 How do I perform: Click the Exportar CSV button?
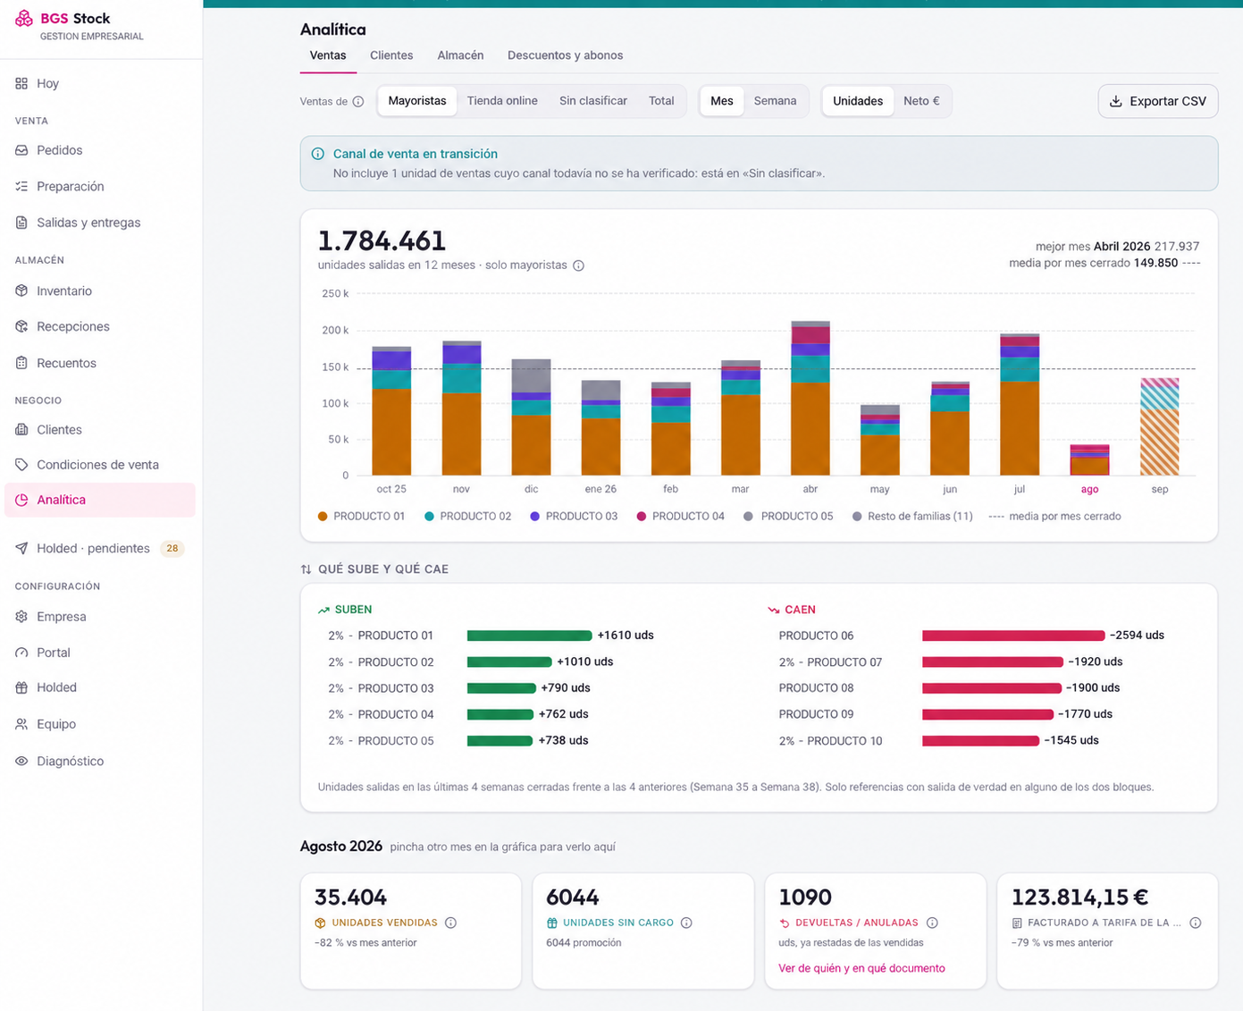1158,101
